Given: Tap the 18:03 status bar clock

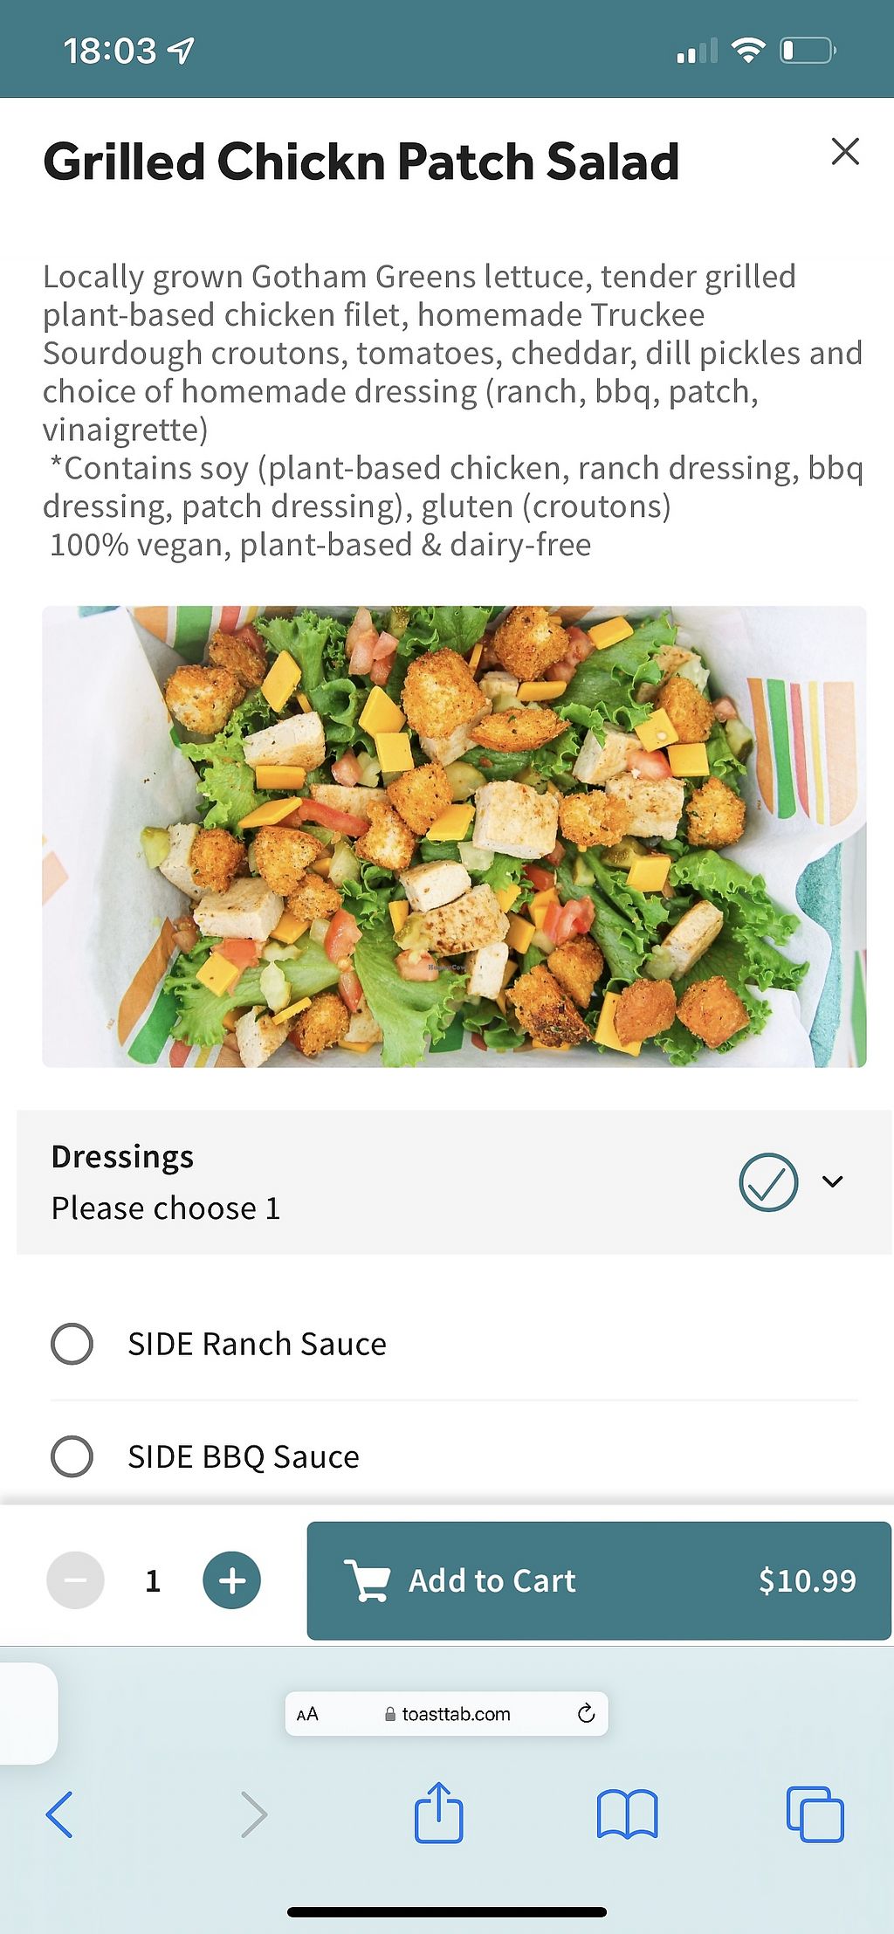Looking at the screenshot, I should click(110, 51).
